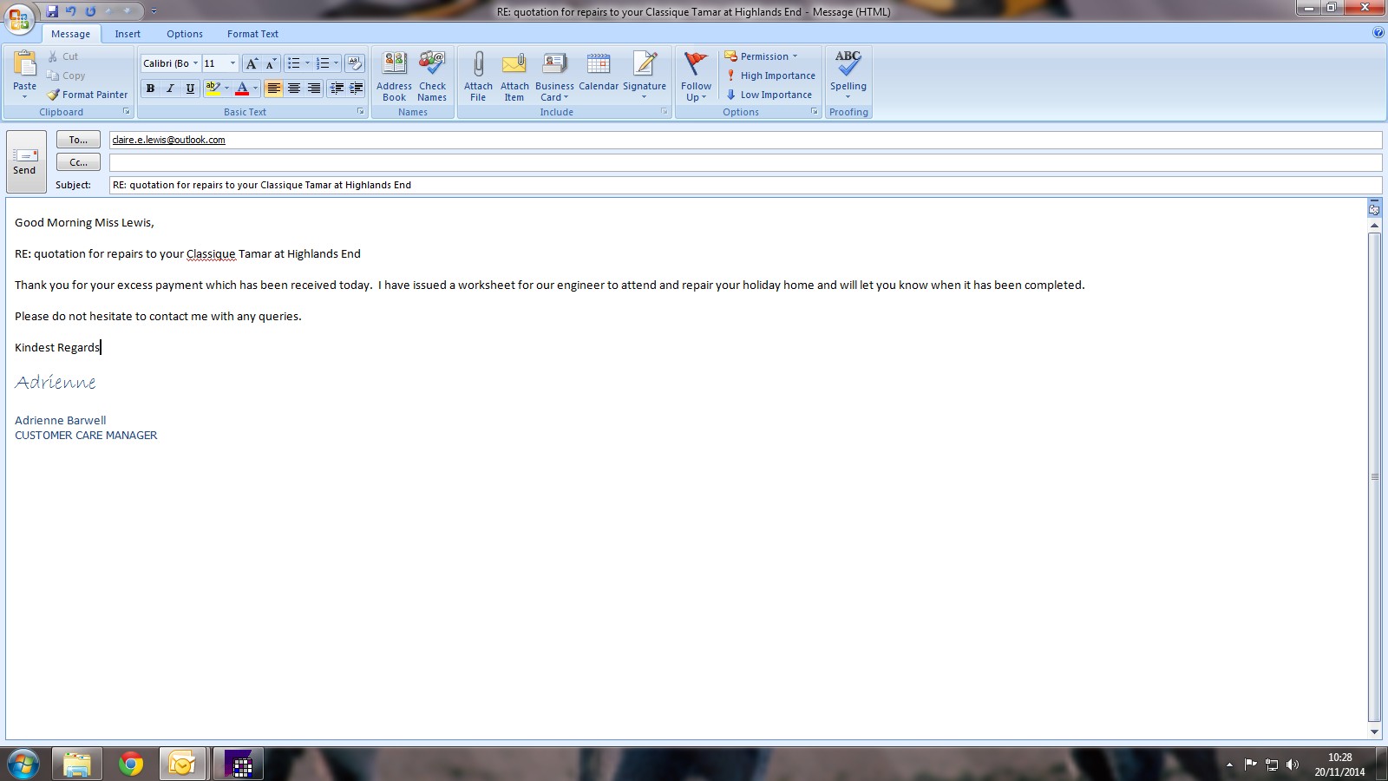Toggle underline formatting
The image size is (1388, 781).
click(x=190, y=88)
